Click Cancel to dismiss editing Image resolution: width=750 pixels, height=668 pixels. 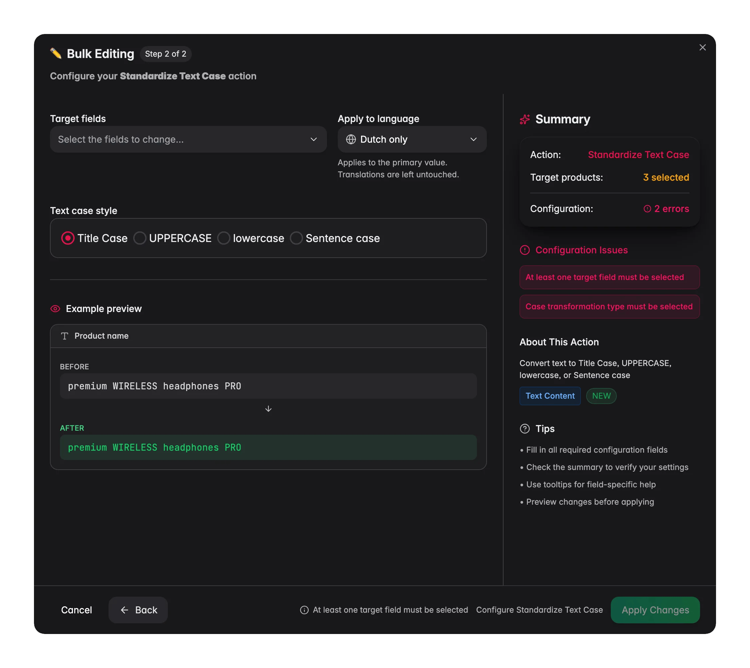[x=77, y=610]
